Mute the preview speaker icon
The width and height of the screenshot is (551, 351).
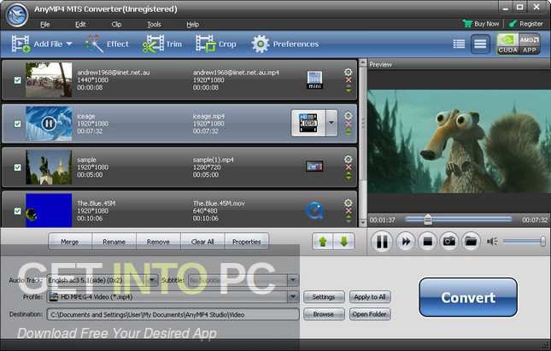point(492,242)
